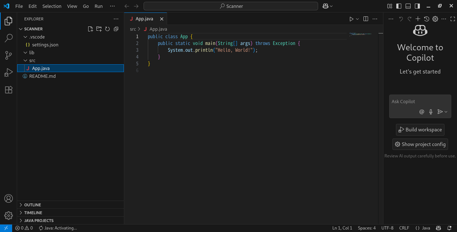Refresh the Explorer file tree
Image resolution: width=457 pixels, height=232 pixels.
[107, 29]
